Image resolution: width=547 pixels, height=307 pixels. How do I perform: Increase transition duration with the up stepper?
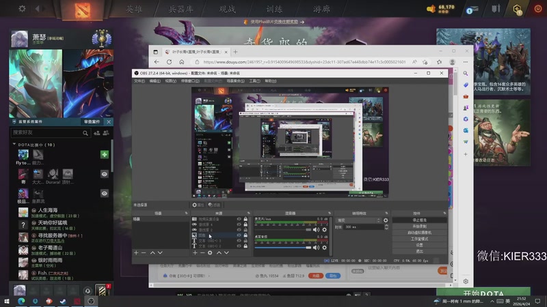[386, 226]
